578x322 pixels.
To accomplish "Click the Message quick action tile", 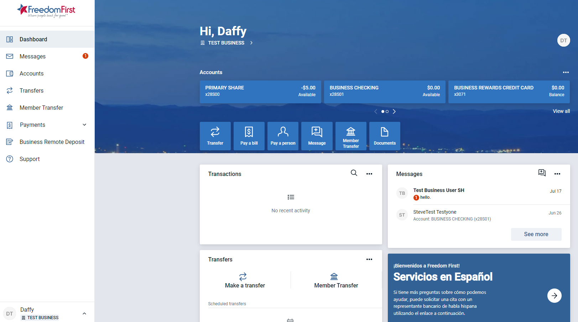I will coord(317,136).
